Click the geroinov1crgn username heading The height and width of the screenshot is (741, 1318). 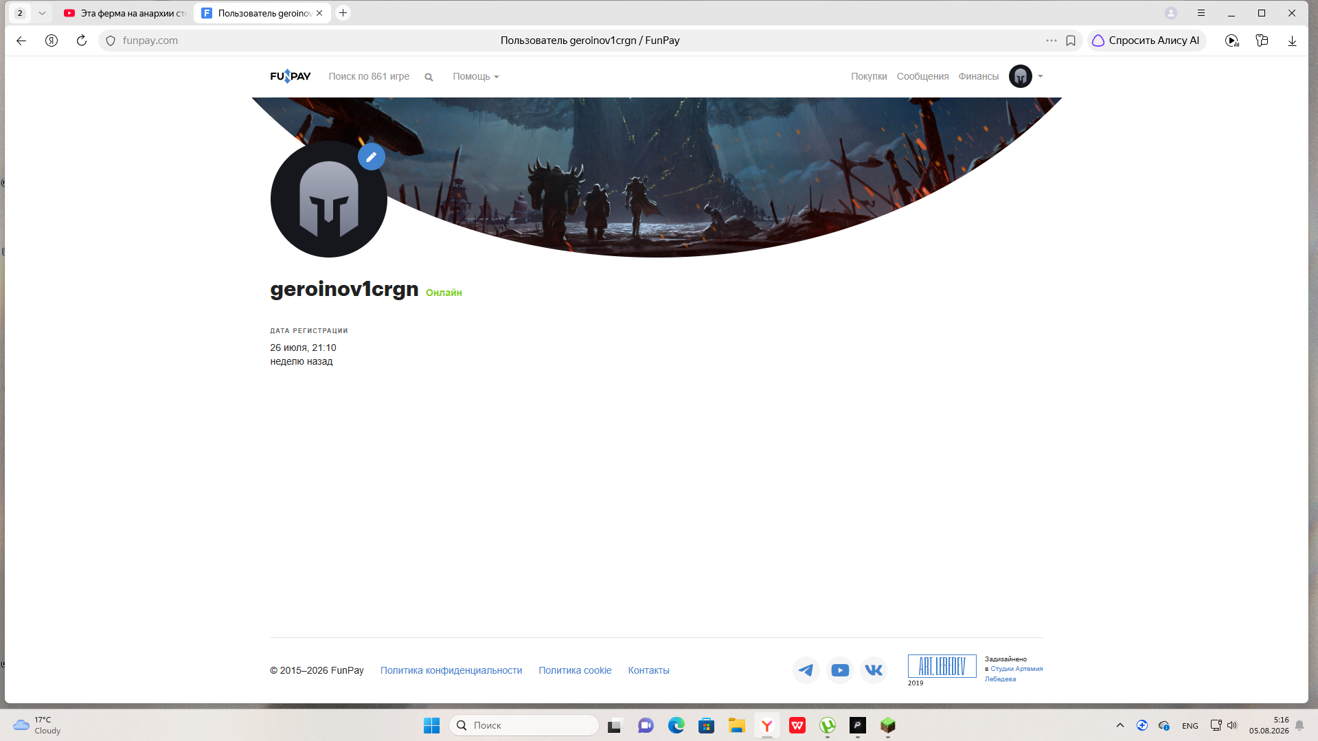point(344,289)
